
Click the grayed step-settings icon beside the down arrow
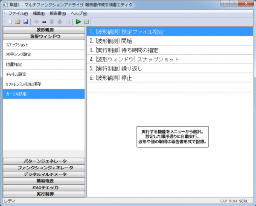point(68,22)
